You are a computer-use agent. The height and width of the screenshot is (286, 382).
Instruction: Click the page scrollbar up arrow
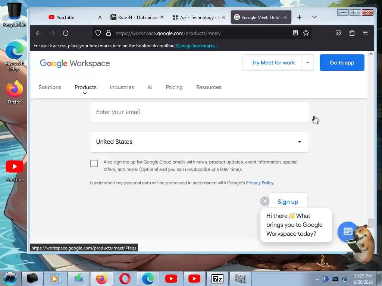(x=371, y=54)
